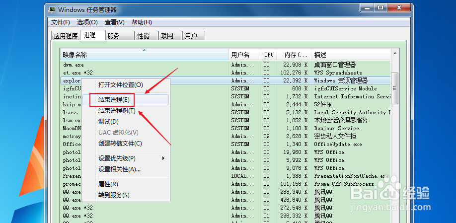Select the 本地会话管理器服务 description cell
Screen dimensions: 456x223
341,120
